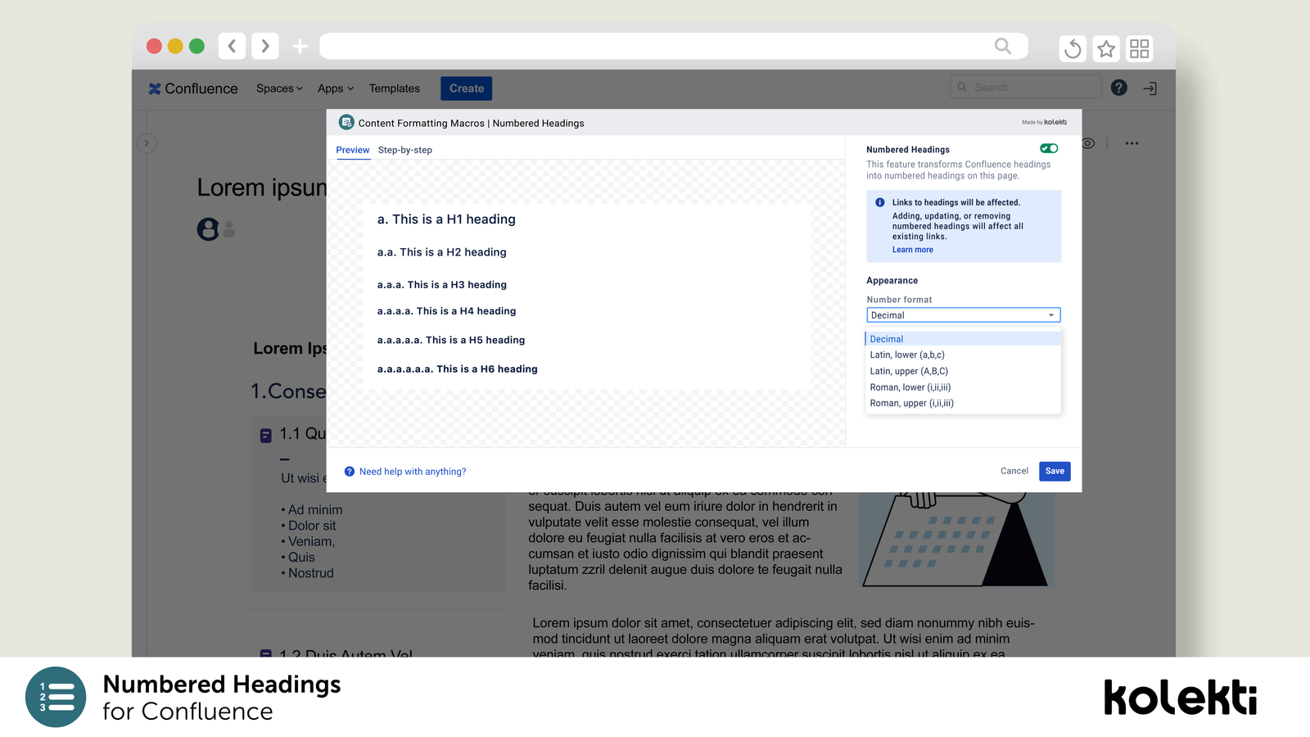Click the Dolor sit bullet item
Screen dimensions: 1310x737
click(x=309, y=526)
